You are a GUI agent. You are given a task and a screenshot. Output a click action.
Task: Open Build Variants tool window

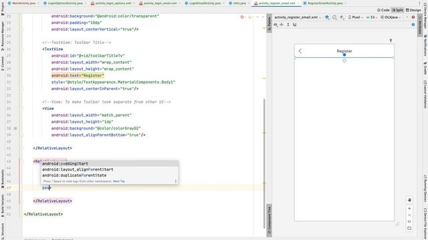[3, 205]
